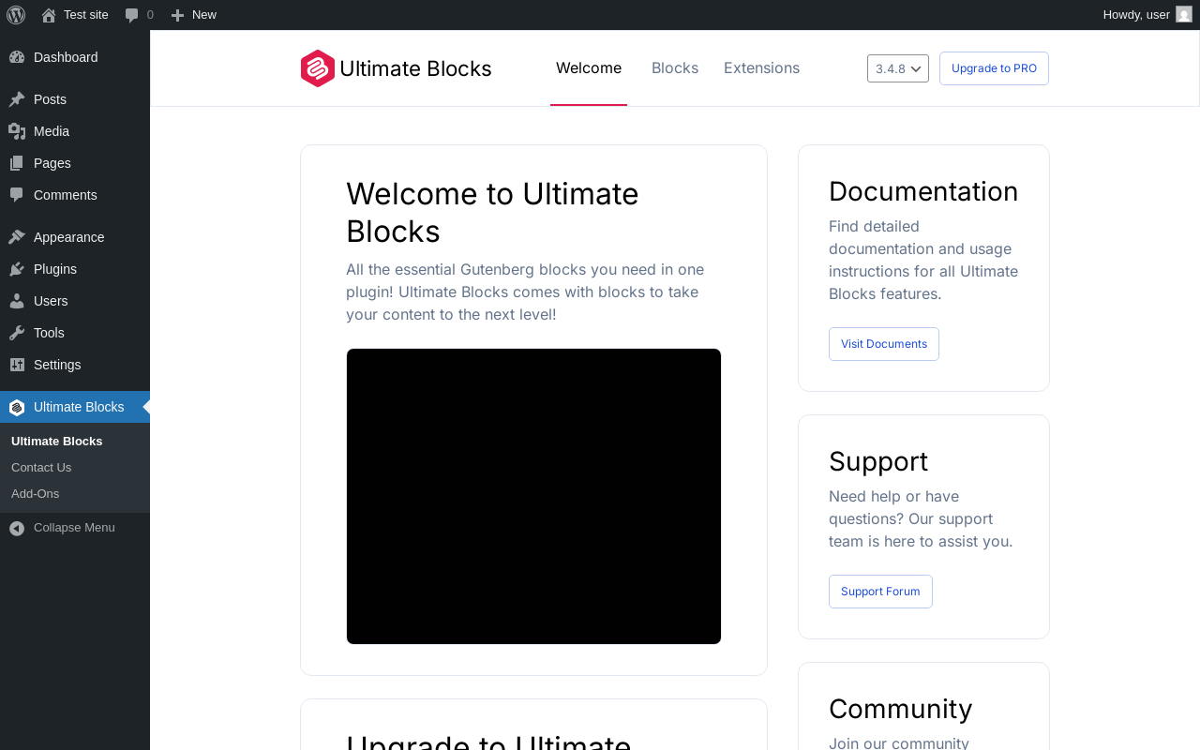Click the plus New icon
The image size is (1200, 750).
click(177, 15)
